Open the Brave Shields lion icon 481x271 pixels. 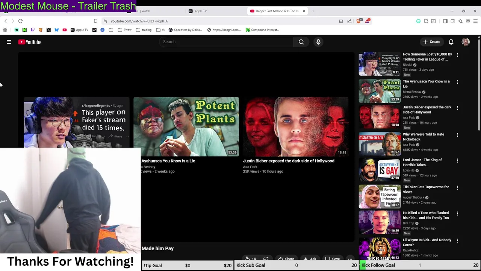[x=358, y=21]
